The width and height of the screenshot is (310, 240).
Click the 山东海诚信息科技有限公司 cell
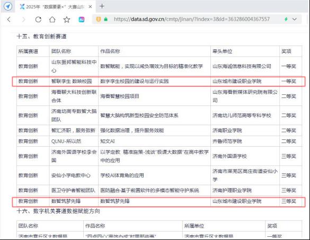click(x=245, y=66)
